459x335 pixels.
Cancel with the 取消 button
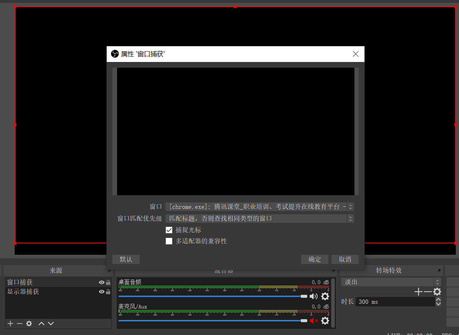tap(345, 259)
